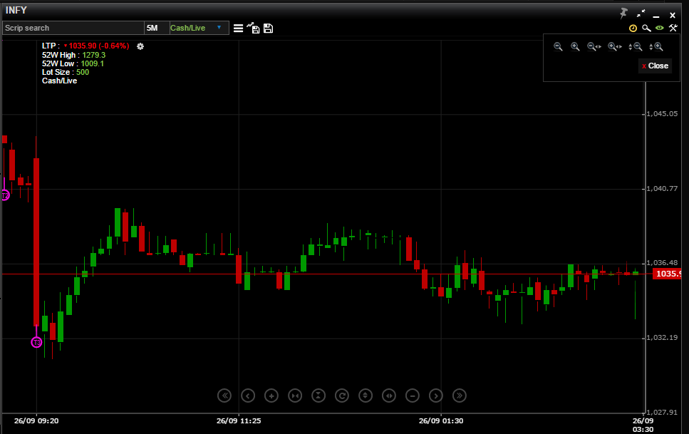The width and height of the screenshot is (689, 434).
Task: Click the 26/09 11:25 time label
Action: tap(239, 420)
